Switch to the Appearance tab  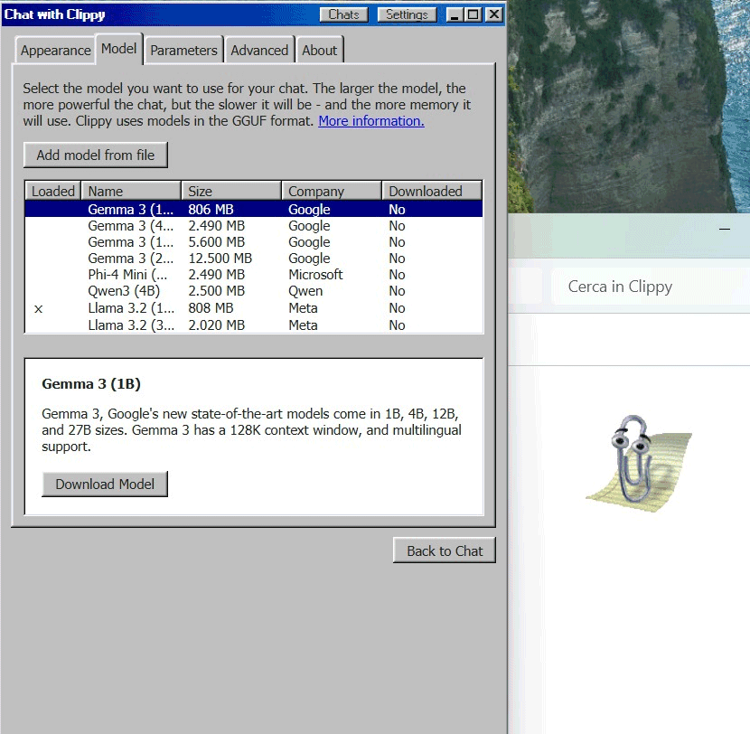point(55,51)
